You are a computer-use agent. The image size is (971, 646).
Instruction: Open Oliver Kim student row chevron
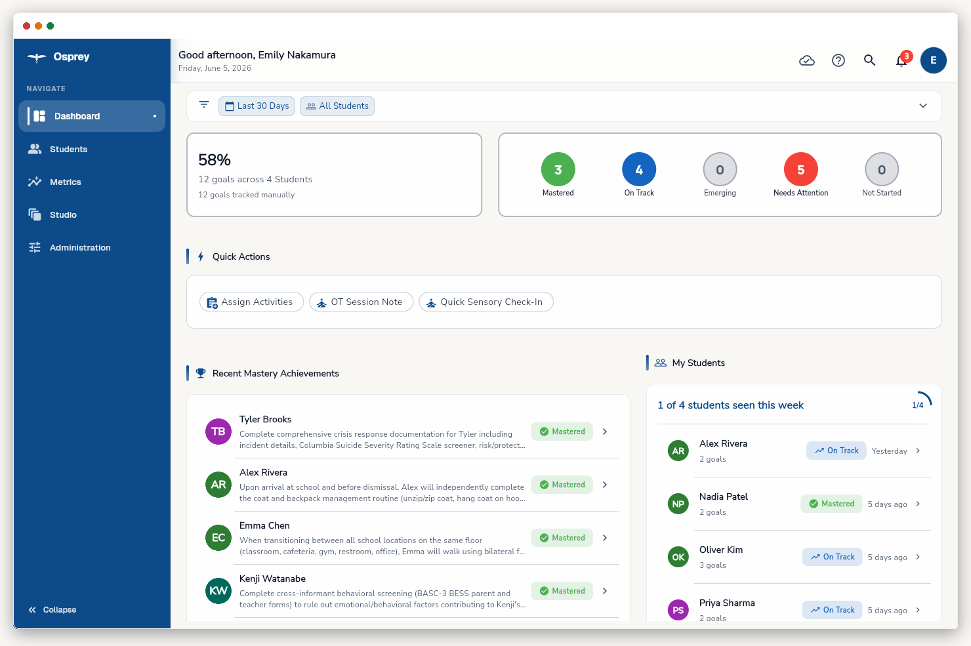918,557
